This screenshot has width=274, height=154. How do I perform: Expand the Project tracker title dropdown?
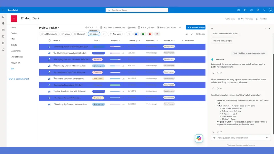(58, 27)
